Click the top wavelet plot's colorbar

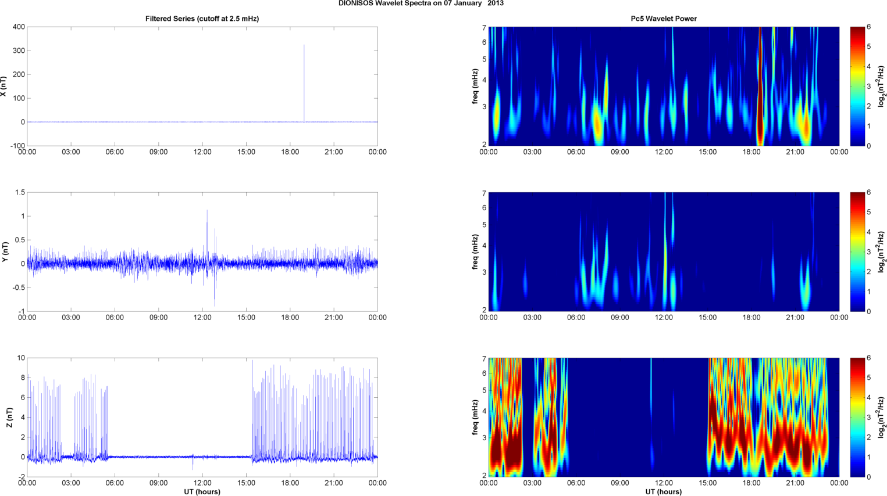tap(856, 86)
